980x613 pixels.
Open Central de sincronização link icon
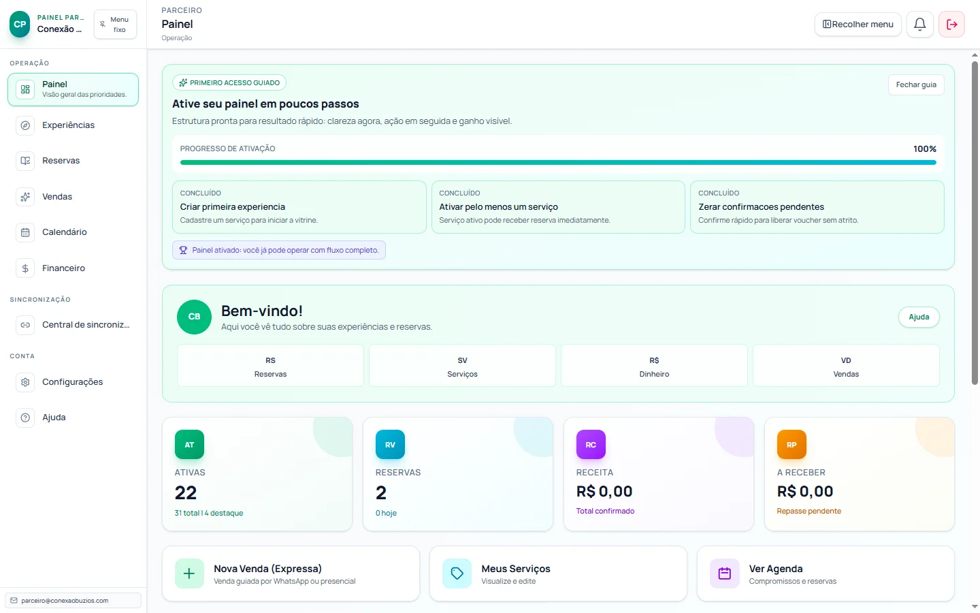[x=24, y=325]
